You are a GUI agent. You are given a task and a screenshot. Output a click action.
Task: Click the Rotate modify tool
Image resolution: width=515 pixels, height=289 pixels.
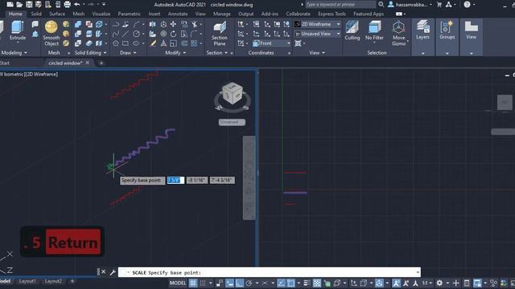(173, 34)
